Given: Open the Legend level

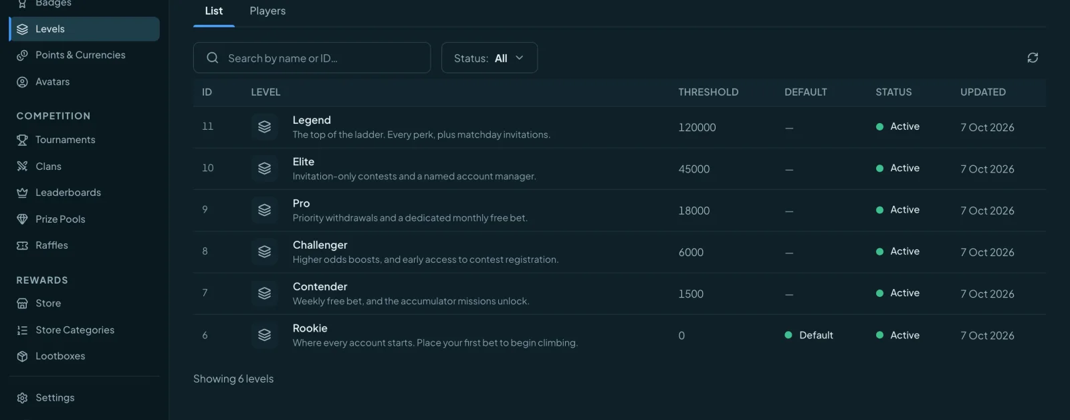Looking at the screenshot, I should click(619, 127).
